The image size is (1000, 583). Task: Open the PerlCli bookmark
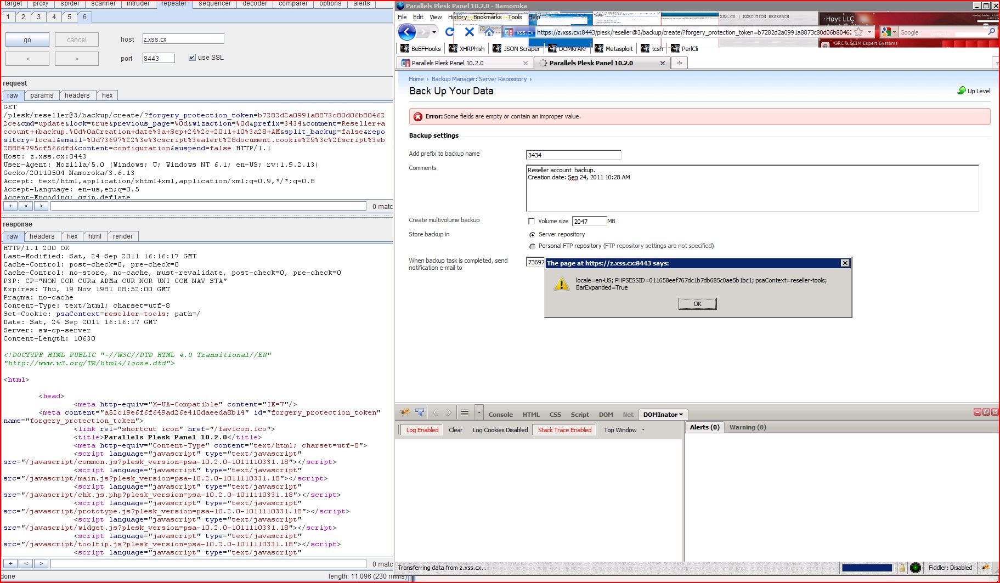point(684,49)
